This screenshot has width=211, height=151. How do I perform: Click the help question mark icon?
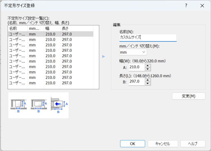click(x=186, y=6)
